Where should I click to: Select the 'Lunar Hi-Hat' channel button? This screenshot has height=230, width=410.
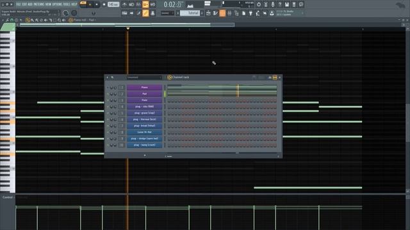point(144,132)
